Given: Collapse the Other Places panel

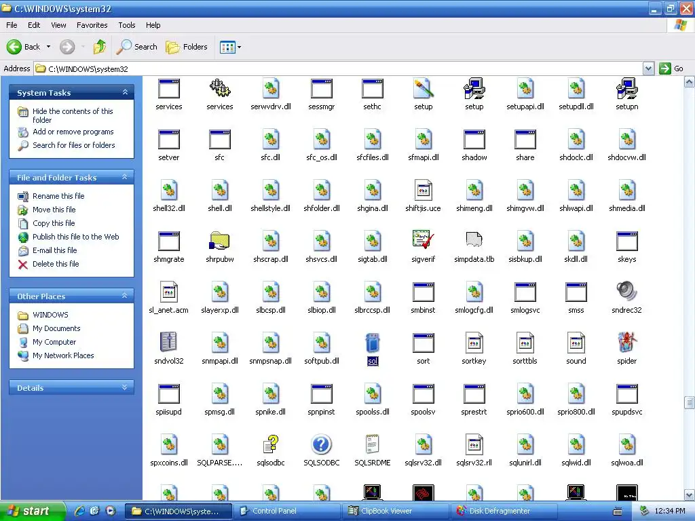Looking at the screenshot, I should pyautogui.click(x=125, y=296).
